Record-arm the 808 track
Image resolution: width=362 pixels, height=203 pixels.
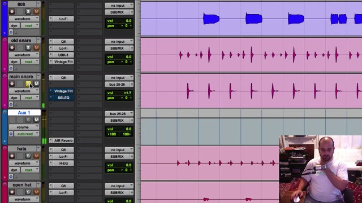[12, 11]
